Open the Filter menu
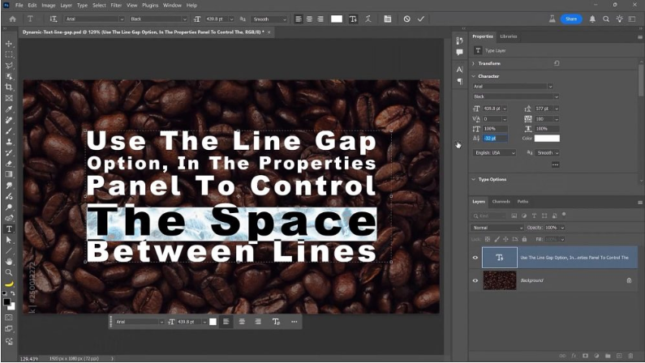645x363 pixels. click(x=116, y=6)
